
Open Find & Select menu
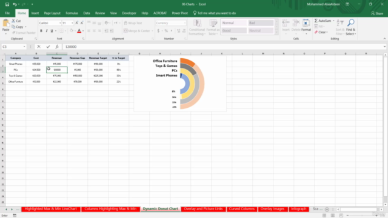(350, 27)
